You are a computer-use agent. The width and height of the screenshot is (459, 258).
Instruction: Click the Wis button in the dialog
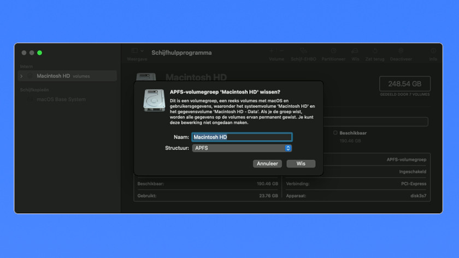(301, 164)
